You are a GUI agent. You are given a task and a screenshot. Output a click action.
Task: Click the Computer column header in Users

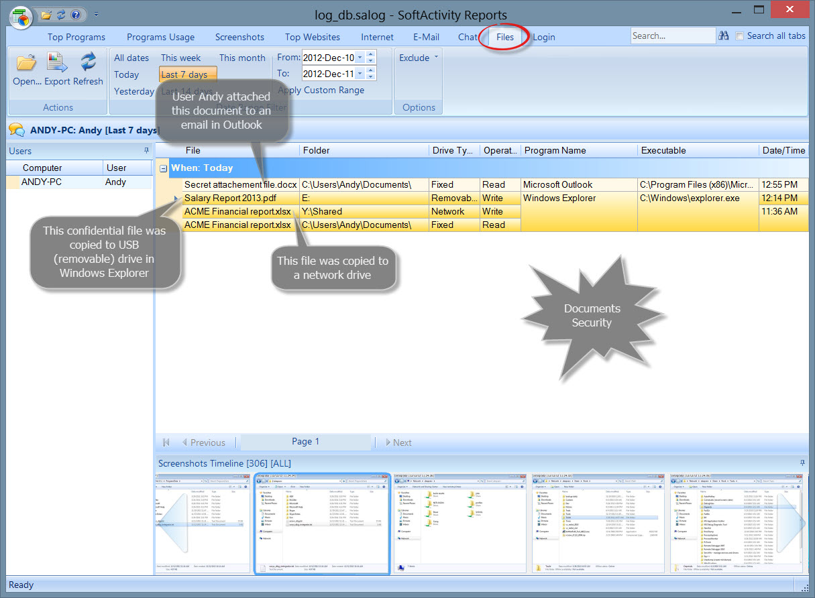[x=54, y=168]
